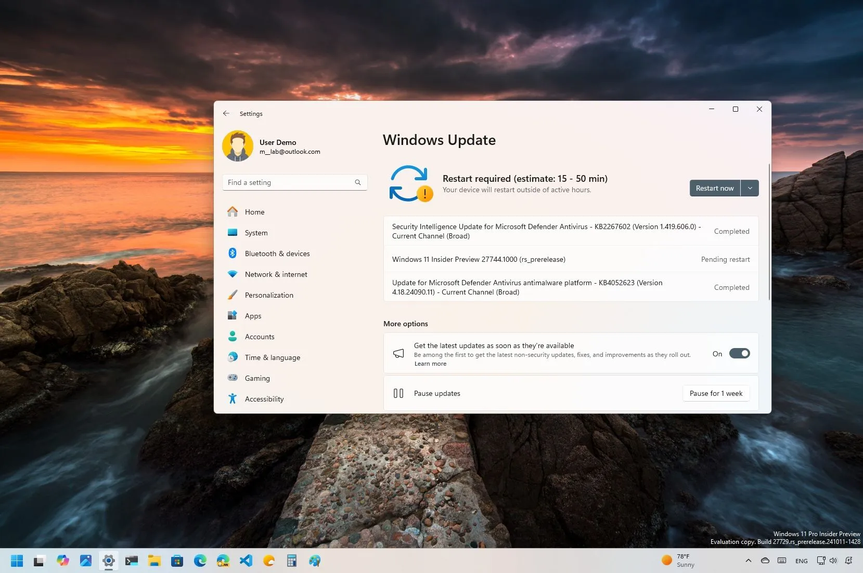
Task: Select Accessibility in the sidebar
Action: tap(295, 399)
